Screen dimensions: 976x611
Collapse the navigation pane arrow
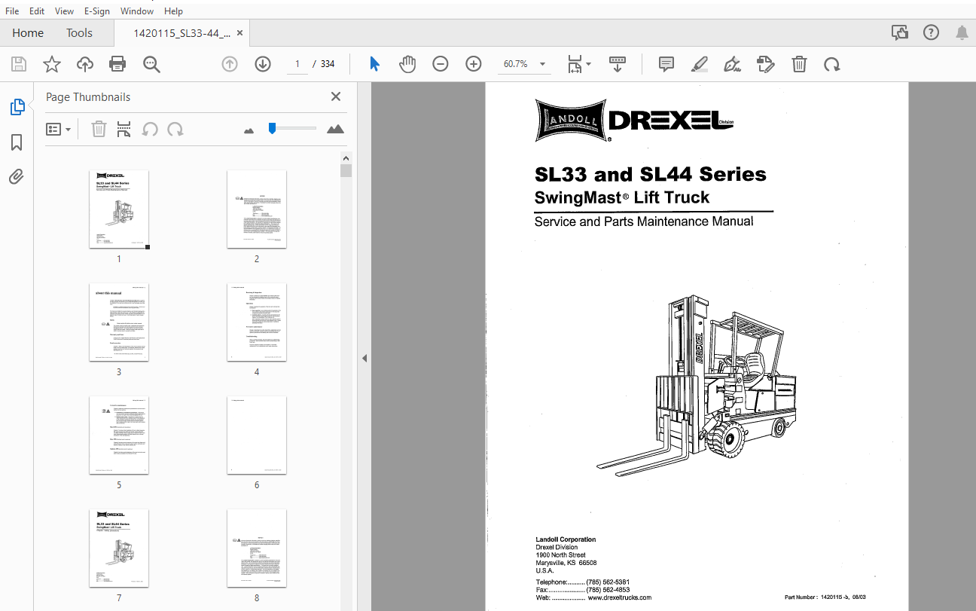click(364, 358)
